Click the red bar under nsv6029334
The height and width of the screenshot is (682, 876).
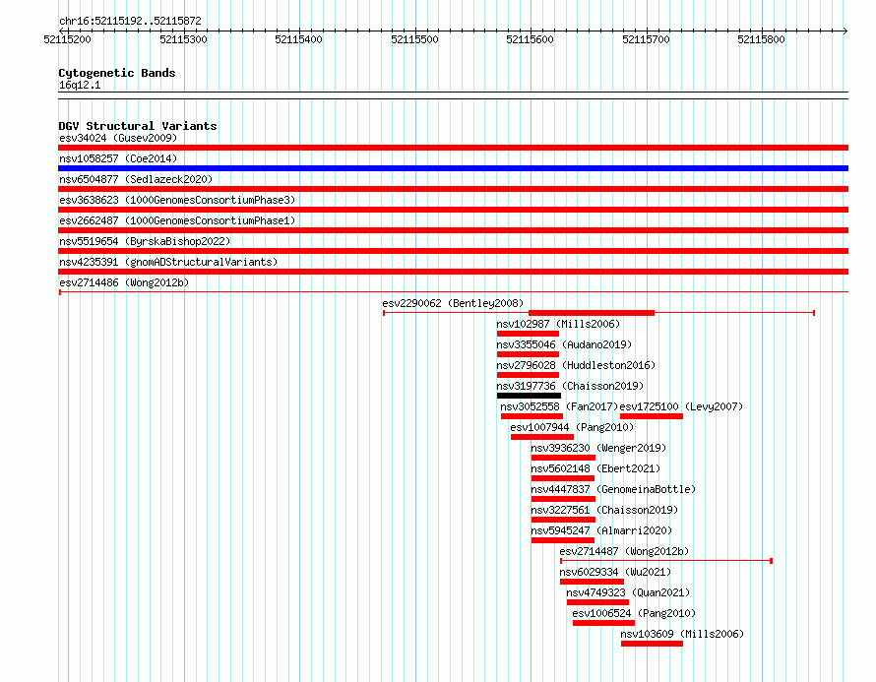(x=592, y=582)
